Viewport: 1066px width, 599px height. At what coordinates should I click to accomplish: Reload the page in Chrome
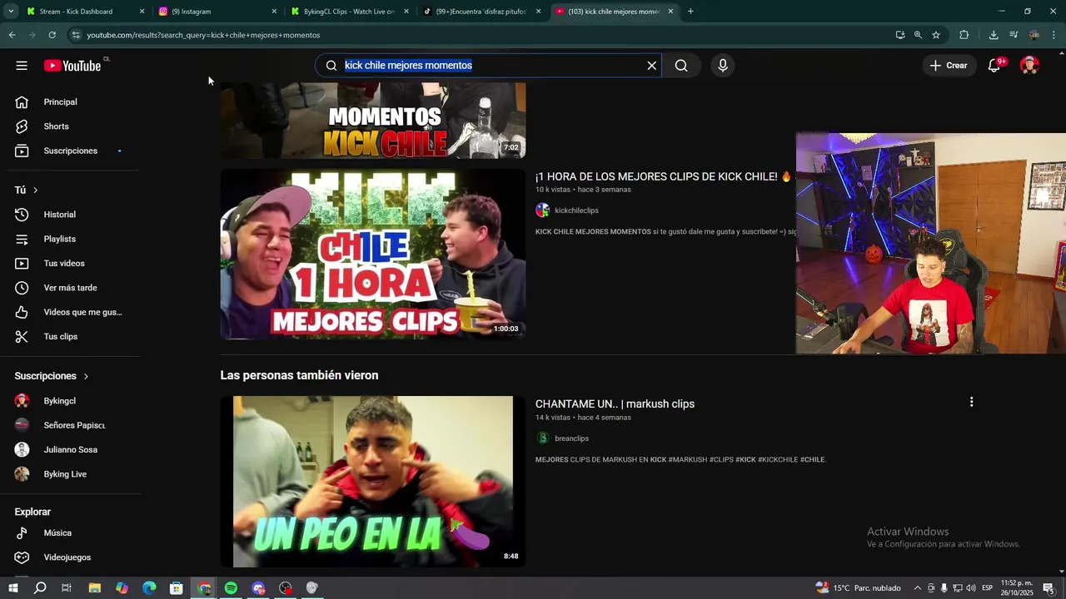52,35
